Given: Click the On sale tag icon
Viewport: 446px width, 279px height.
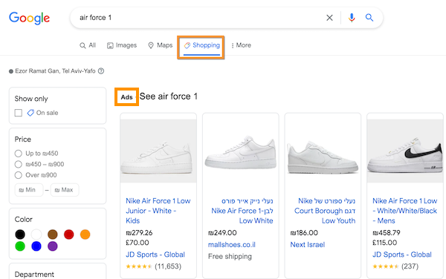Looking at the screenshot, I should click(30, 113).
